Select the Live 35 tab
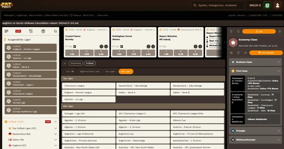284x149 pixels. pyautogui.click(x=70, y=71)
